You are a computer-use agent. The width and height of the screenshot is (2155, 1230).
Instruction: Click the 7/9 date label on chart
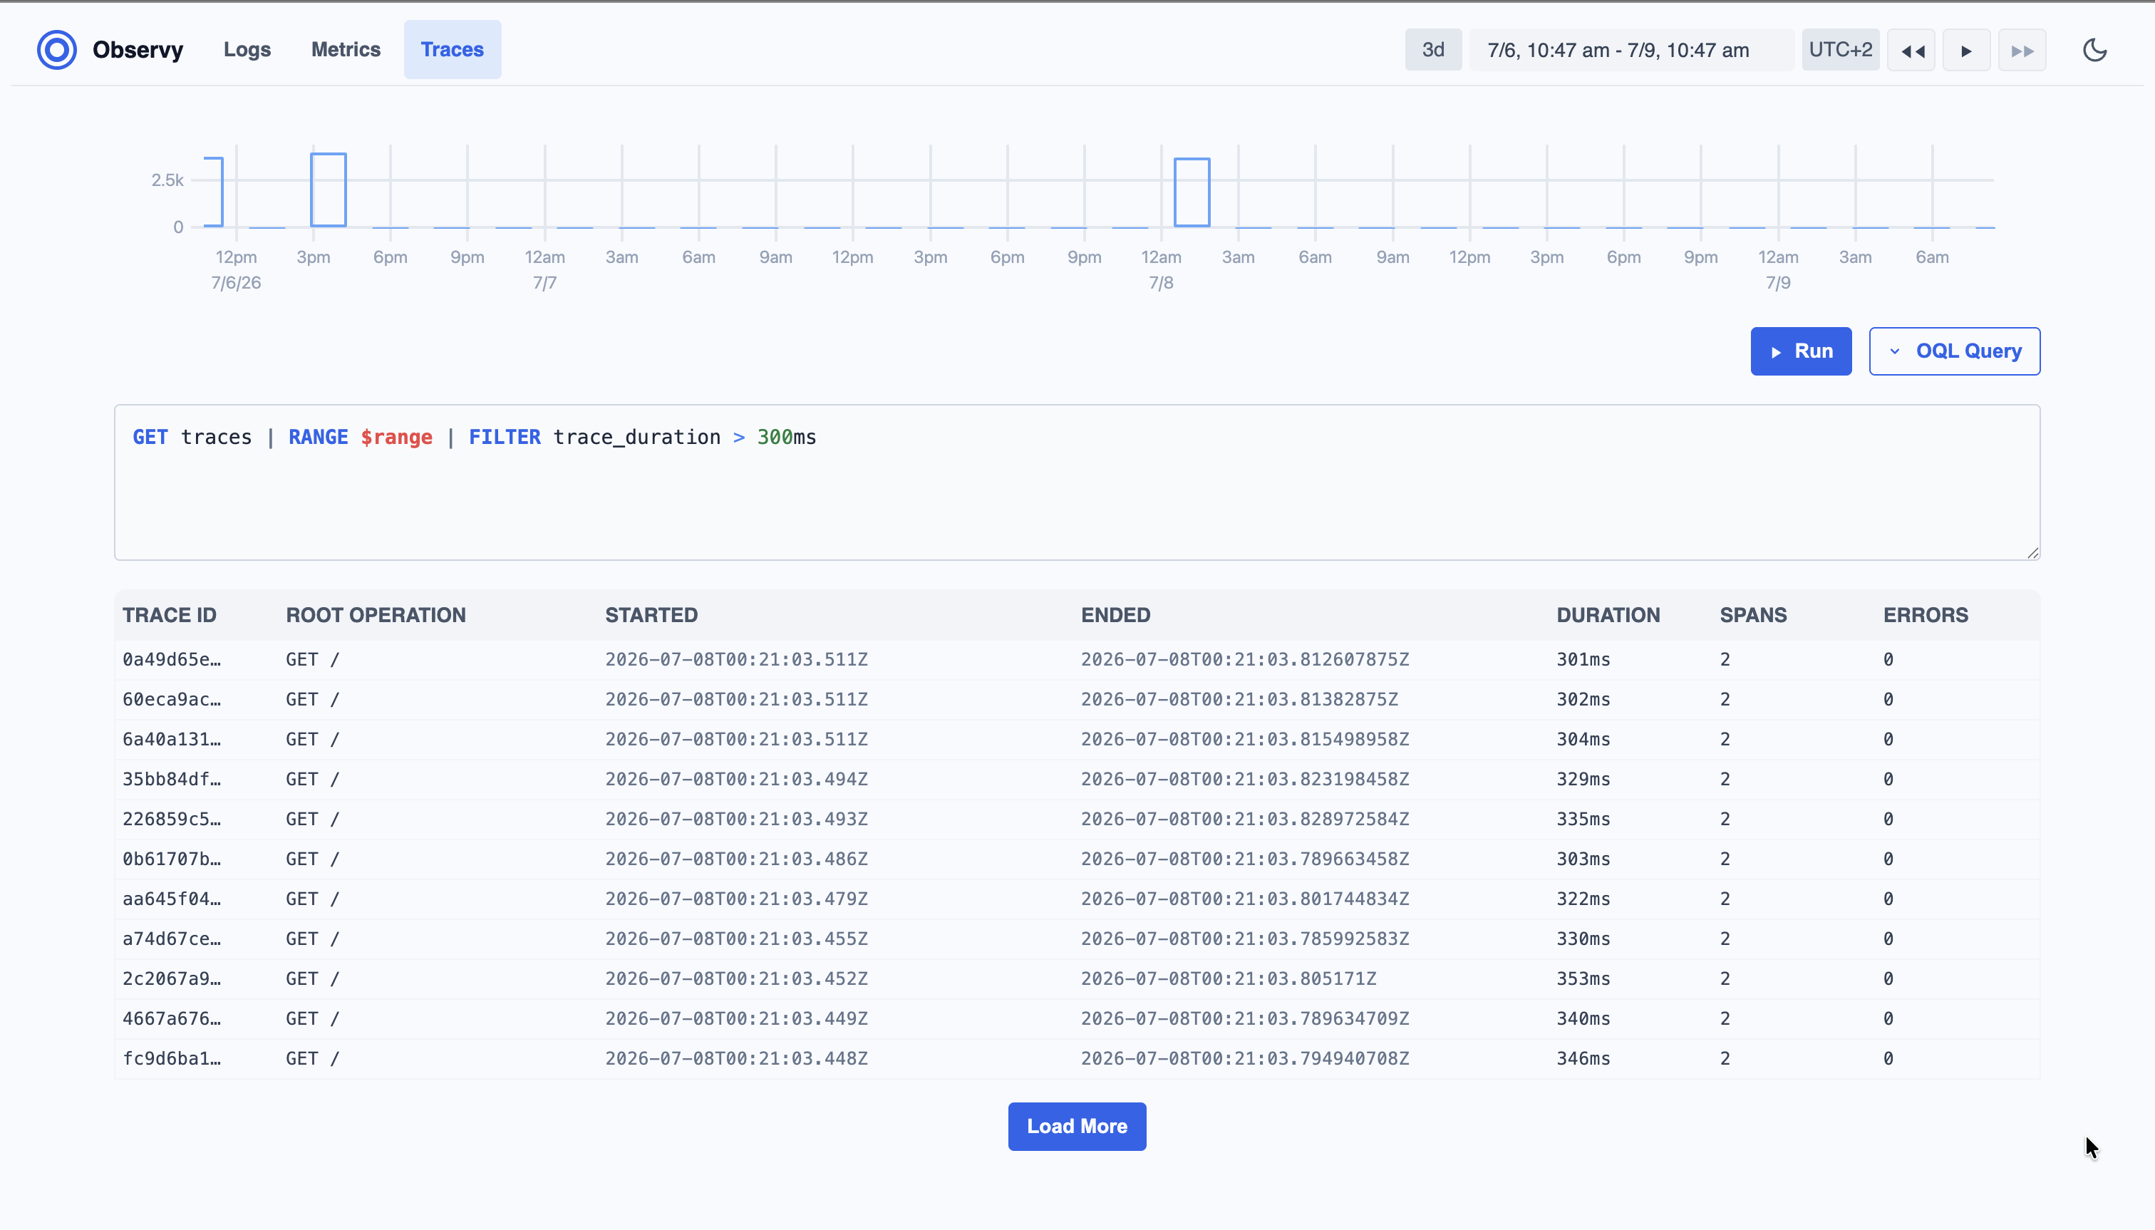[1778, 283]
